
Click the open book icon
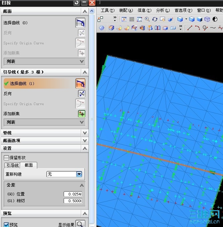pyautogui.click(x=158, y=28)
